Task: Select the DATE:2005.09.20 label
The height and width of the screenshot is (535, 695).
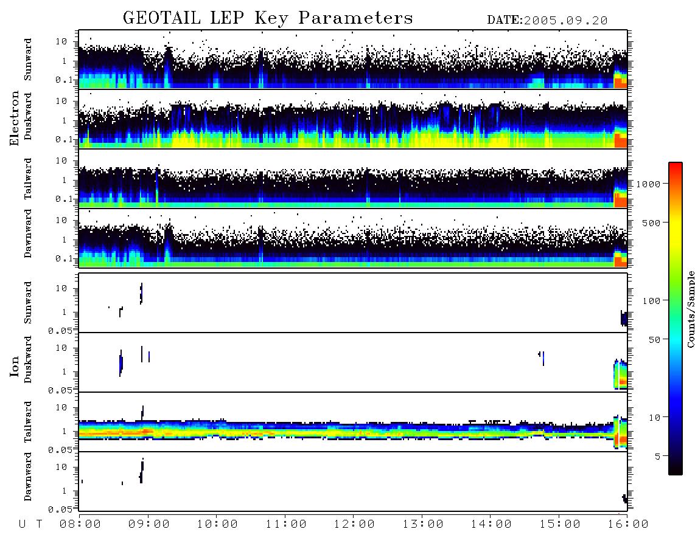Action: [547, 21]
